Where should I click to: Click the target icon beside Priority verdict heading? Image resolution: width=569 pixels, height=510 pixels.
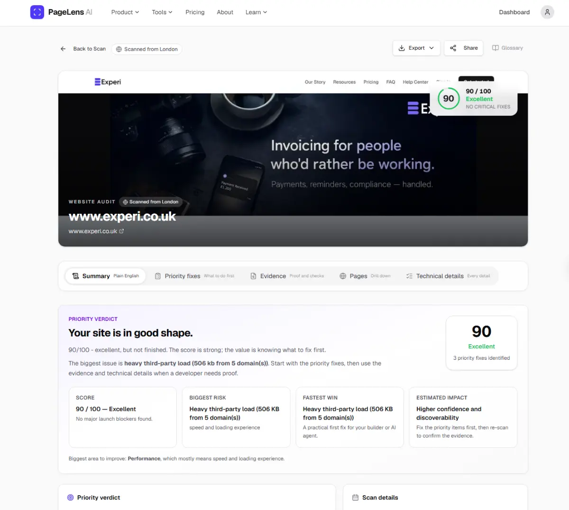[71, 498]
